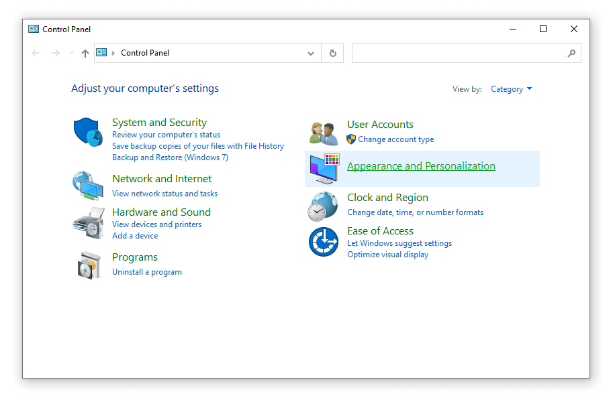This screenshot has width=613, height=404.
Task: Select Change date, time, or number formats
Action: [x=415, y=212]
